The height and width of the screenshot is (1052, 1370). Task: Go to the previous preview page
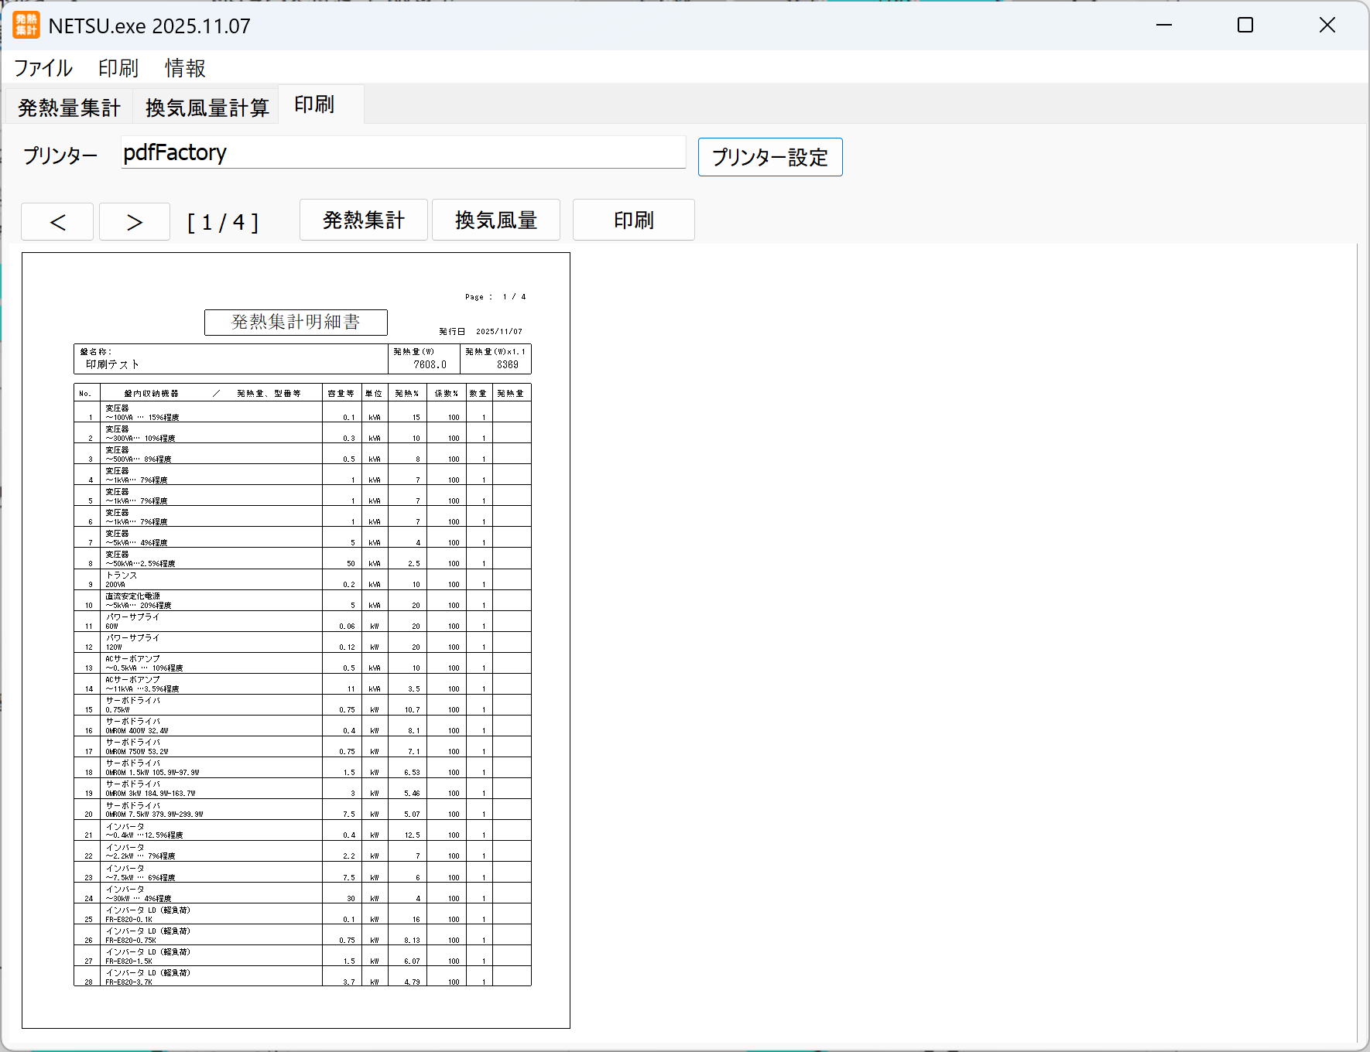click(x=57, y=222)
